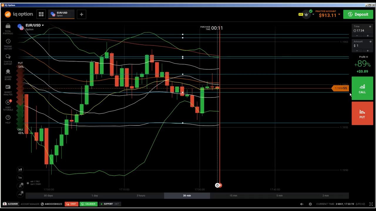
Task: Click the +89% profit value
Action: 362,64
